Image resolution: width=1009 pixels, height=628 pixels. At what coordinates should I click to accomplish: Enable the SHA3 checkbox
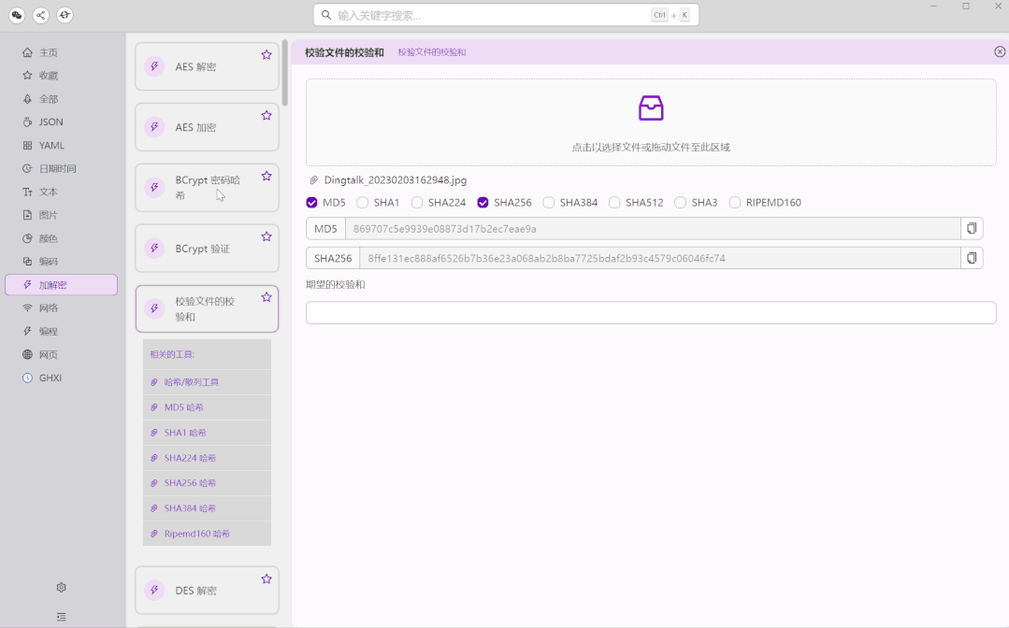[680, 203]
